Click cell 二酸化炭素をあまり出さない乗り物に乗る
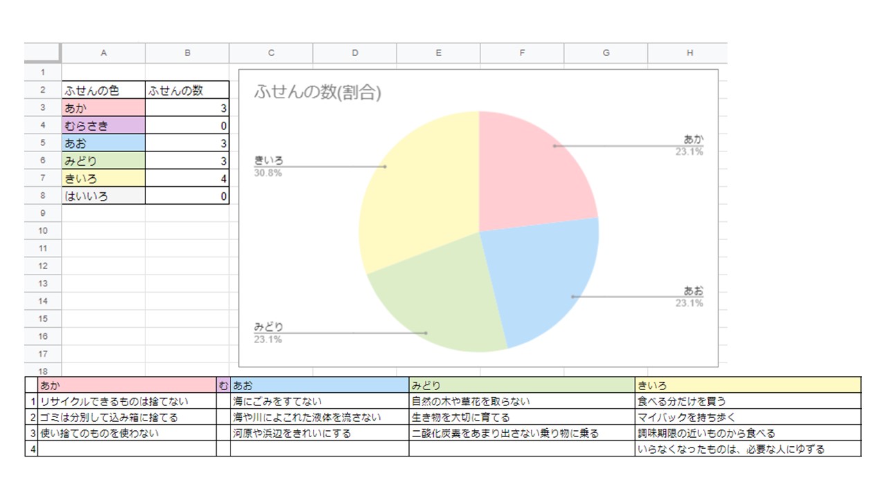The width and height of the screenshot is (886, 498). point(522,433)
